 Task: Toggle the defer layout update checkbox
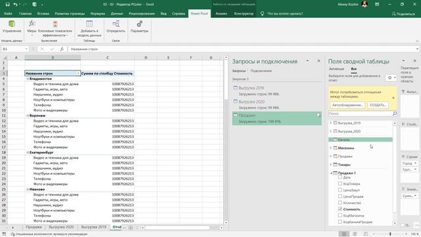[403, 225]
